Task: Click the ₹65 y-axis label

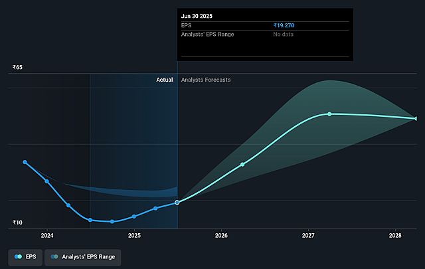Action: point(17,68)
